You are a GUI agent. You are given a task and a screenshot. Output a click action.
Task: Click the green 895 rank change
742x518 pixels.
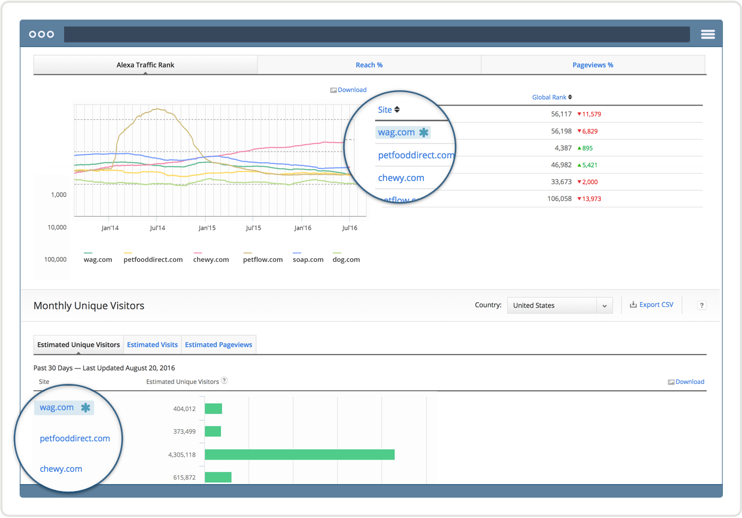[585, 148]
